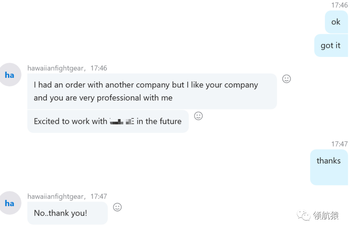Click the 17:46 time next to hawaiianfightgear

pyautogui.click(x=99, y=68)
